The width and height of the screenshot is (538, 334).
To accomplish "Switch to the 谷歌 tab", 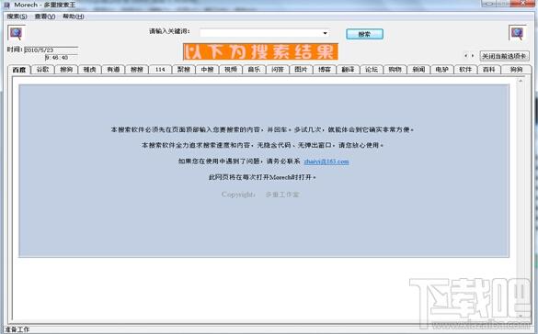I will point(43,70).
